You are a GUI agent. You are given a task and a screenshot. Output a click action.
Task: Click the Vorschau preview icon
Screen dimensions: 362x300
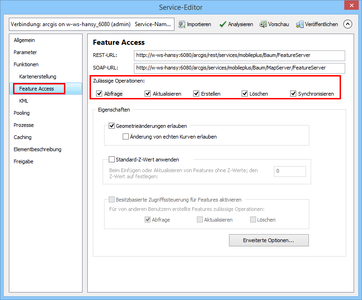point(263,24)
